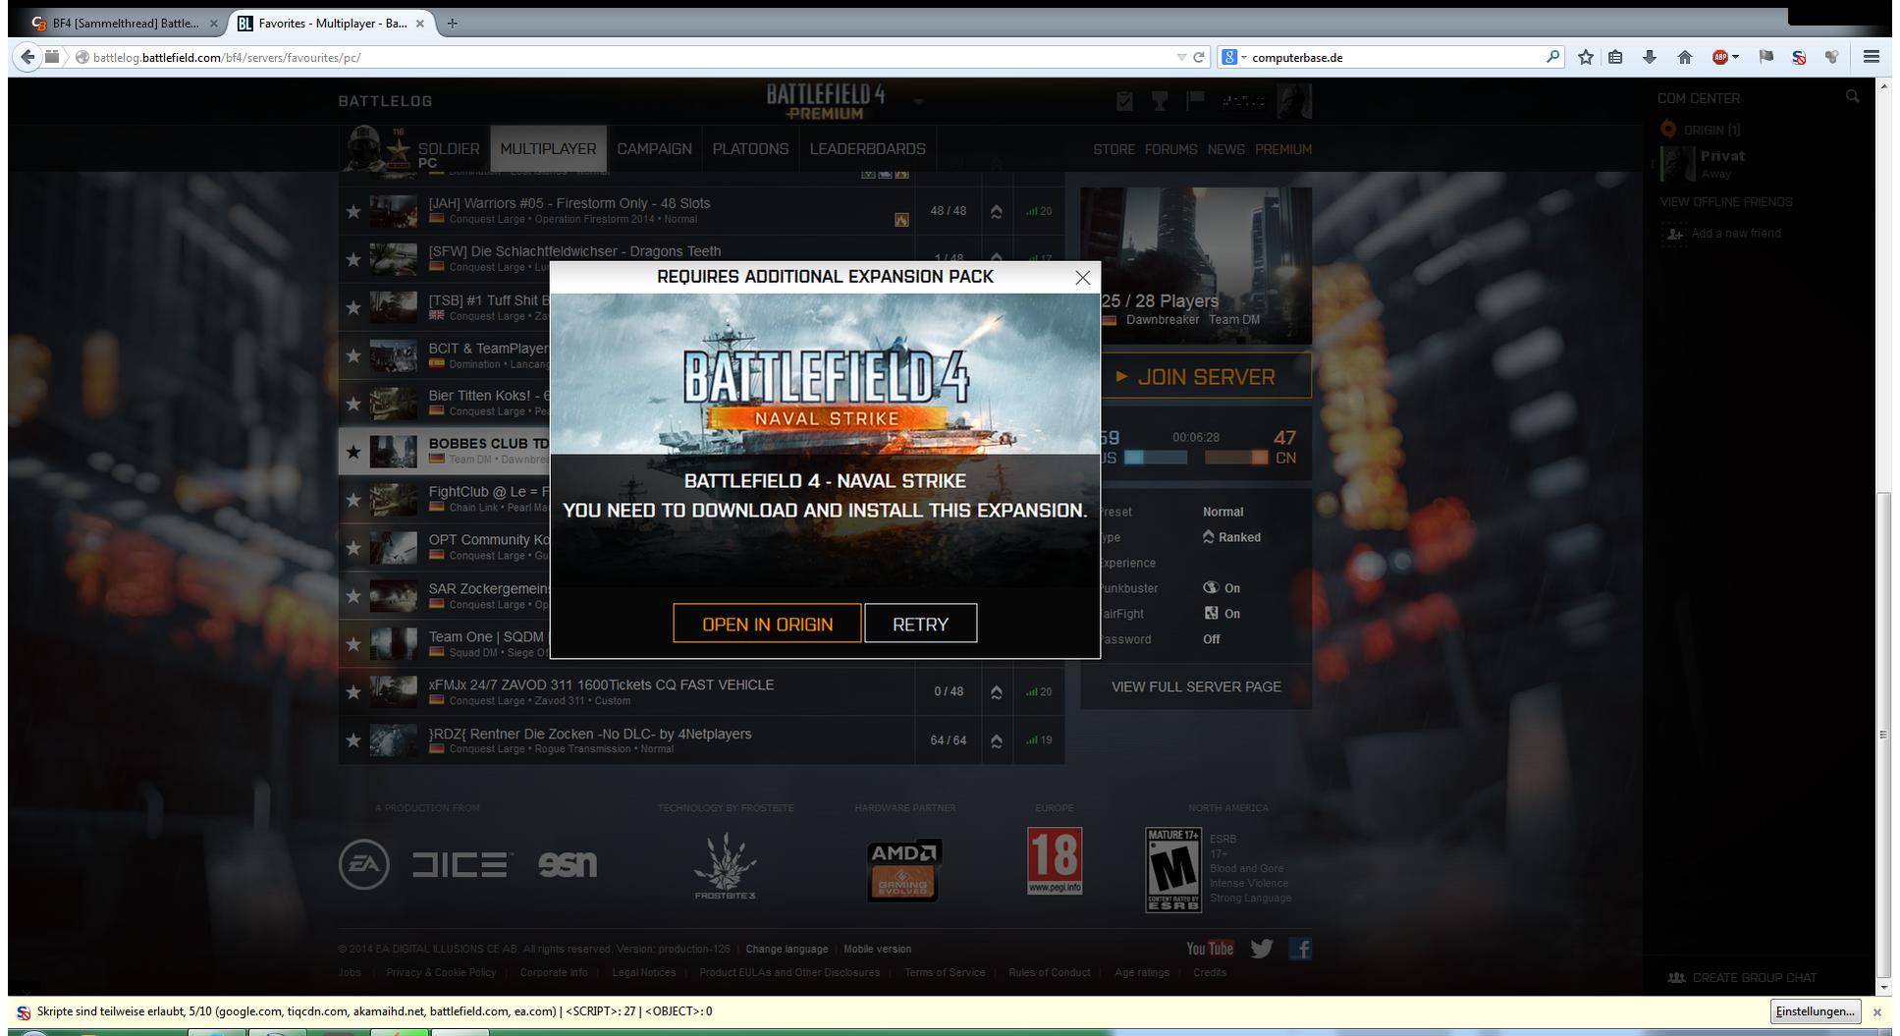Open the Firefox downloads arrow
Image resolution: width=1900 pixels, height=1036 pixels.
pyautogui.click(x=1650, y=57)
